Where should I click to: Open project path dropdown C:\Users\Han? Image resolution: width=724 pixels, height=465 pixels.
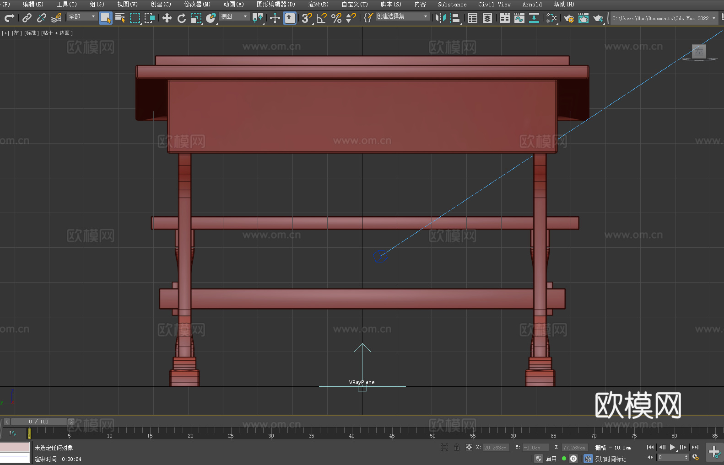click(x=664, y=18)
